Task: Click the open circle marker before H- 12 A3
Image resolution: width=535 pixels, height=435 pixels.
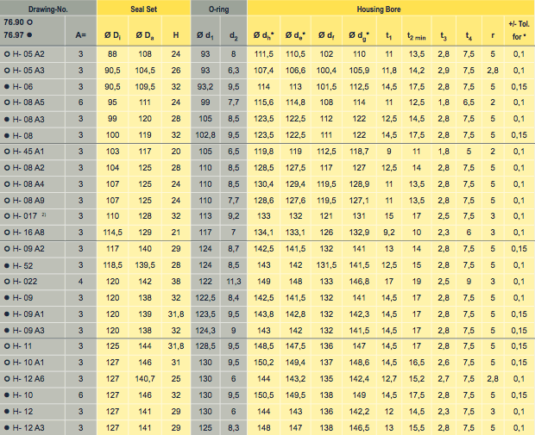Action: pos(7,427)
